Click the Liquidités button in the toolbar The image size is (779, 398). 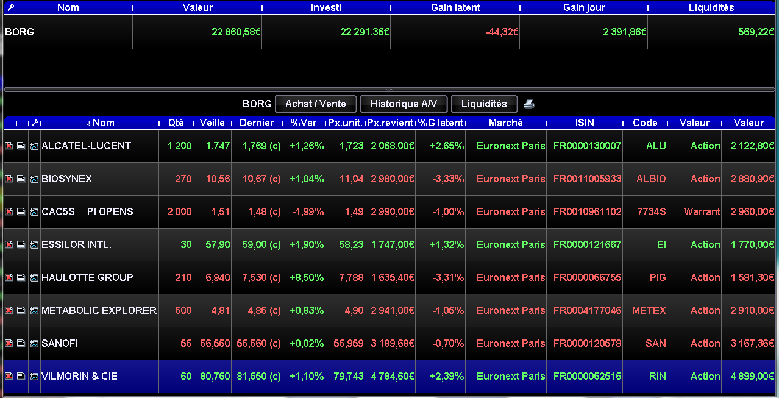pos(484,104)
